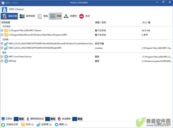Uncheck the MPCKpt service checkbox
The width and height of the screenshot is (173, 128).
tap(2, 61)
